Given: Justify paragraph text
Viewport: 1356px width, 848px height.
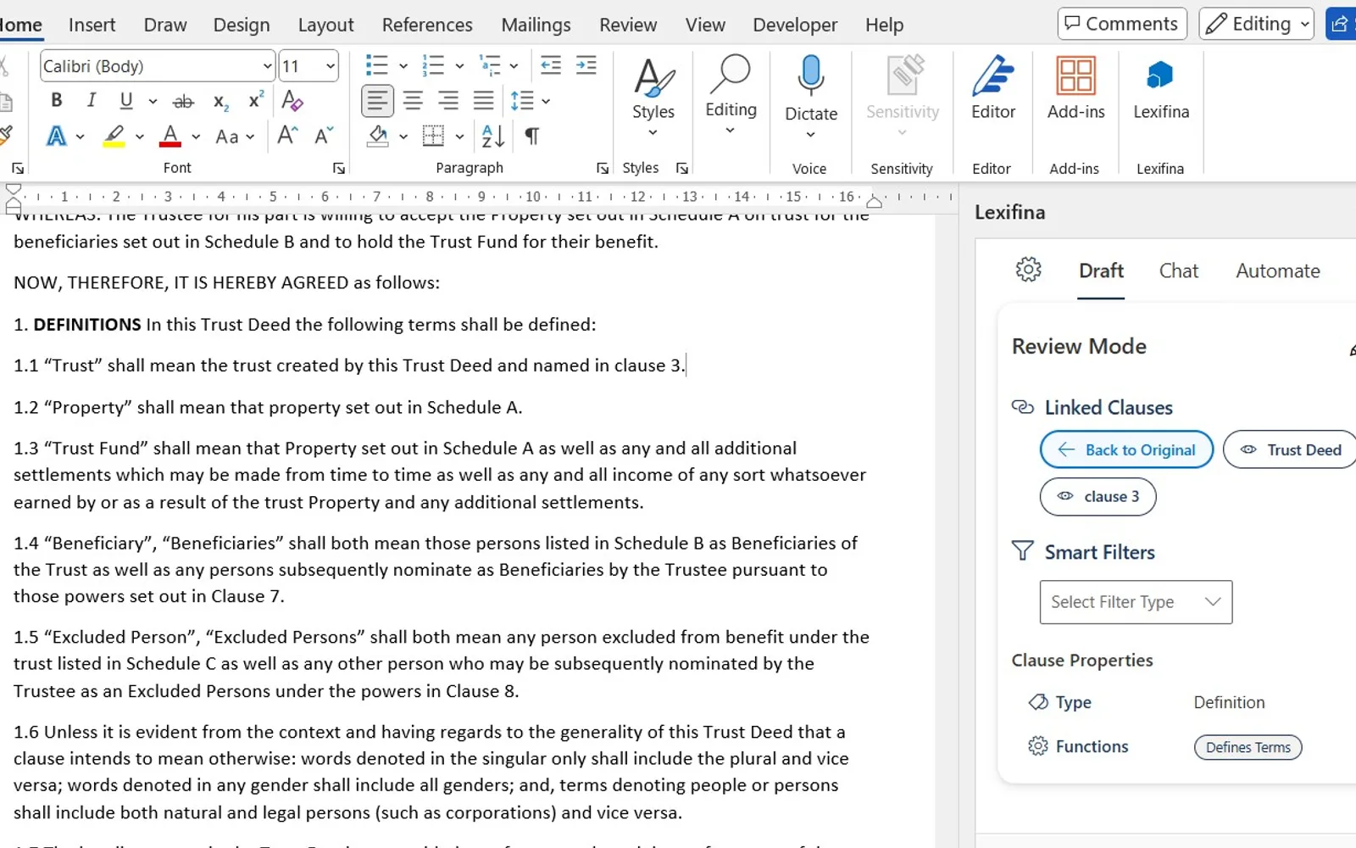Looking at the screenshot, I should pyautogui.click(x=484, y=101).
